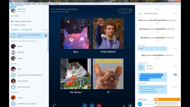The image size is (190, 107).
Task: Click the paperclip attach file button
Action: pos(140,104)
